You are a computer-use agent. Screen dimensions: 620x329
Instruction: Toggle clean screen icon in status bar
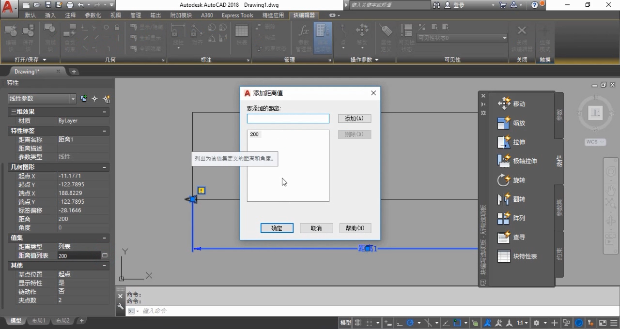pyautogui.click(x=603, y=323)
